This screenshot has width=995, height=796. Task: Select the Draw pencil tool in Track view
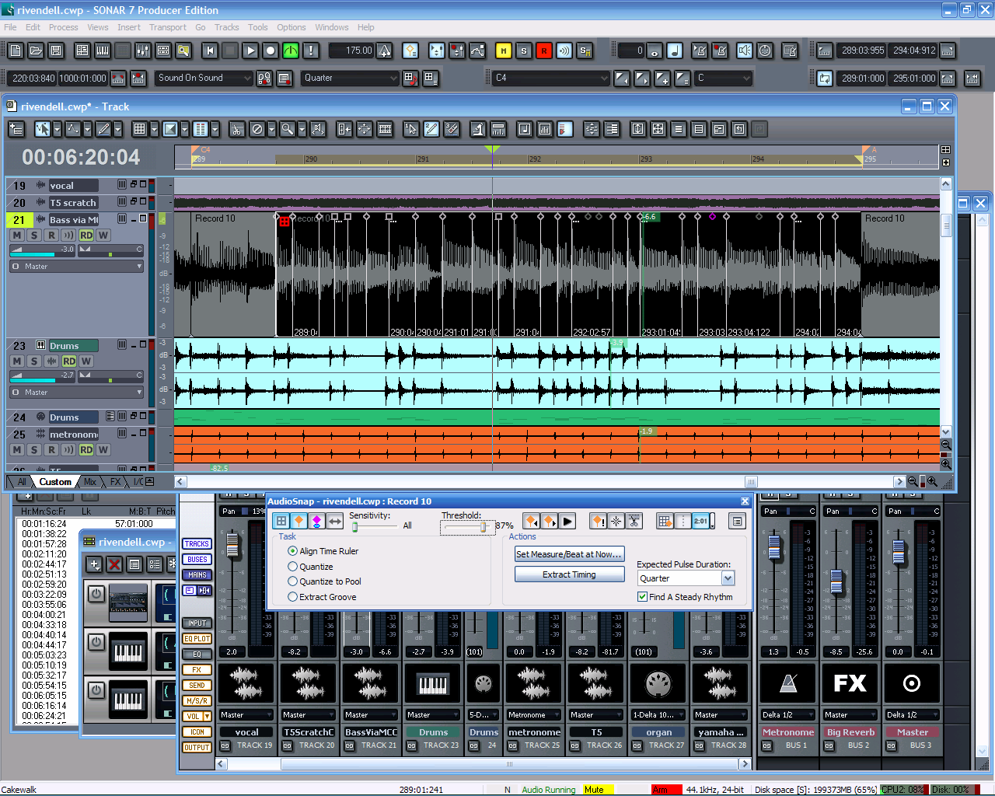coord(103,129)
